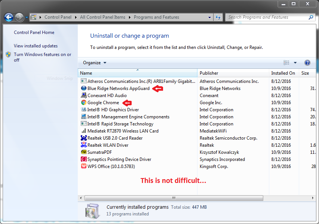Open the Organize menu

click(x=94, y=63)
